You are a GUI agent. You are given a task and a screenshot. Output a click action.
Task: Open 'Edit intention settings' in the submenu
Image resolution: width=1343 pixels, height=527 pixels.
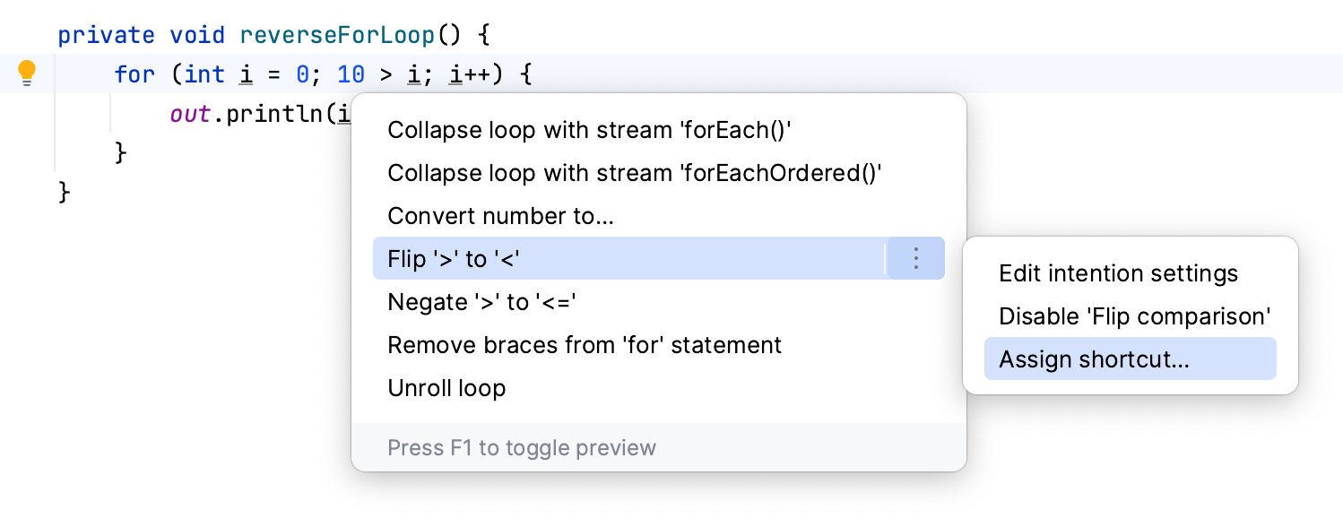pos(1118,273)
